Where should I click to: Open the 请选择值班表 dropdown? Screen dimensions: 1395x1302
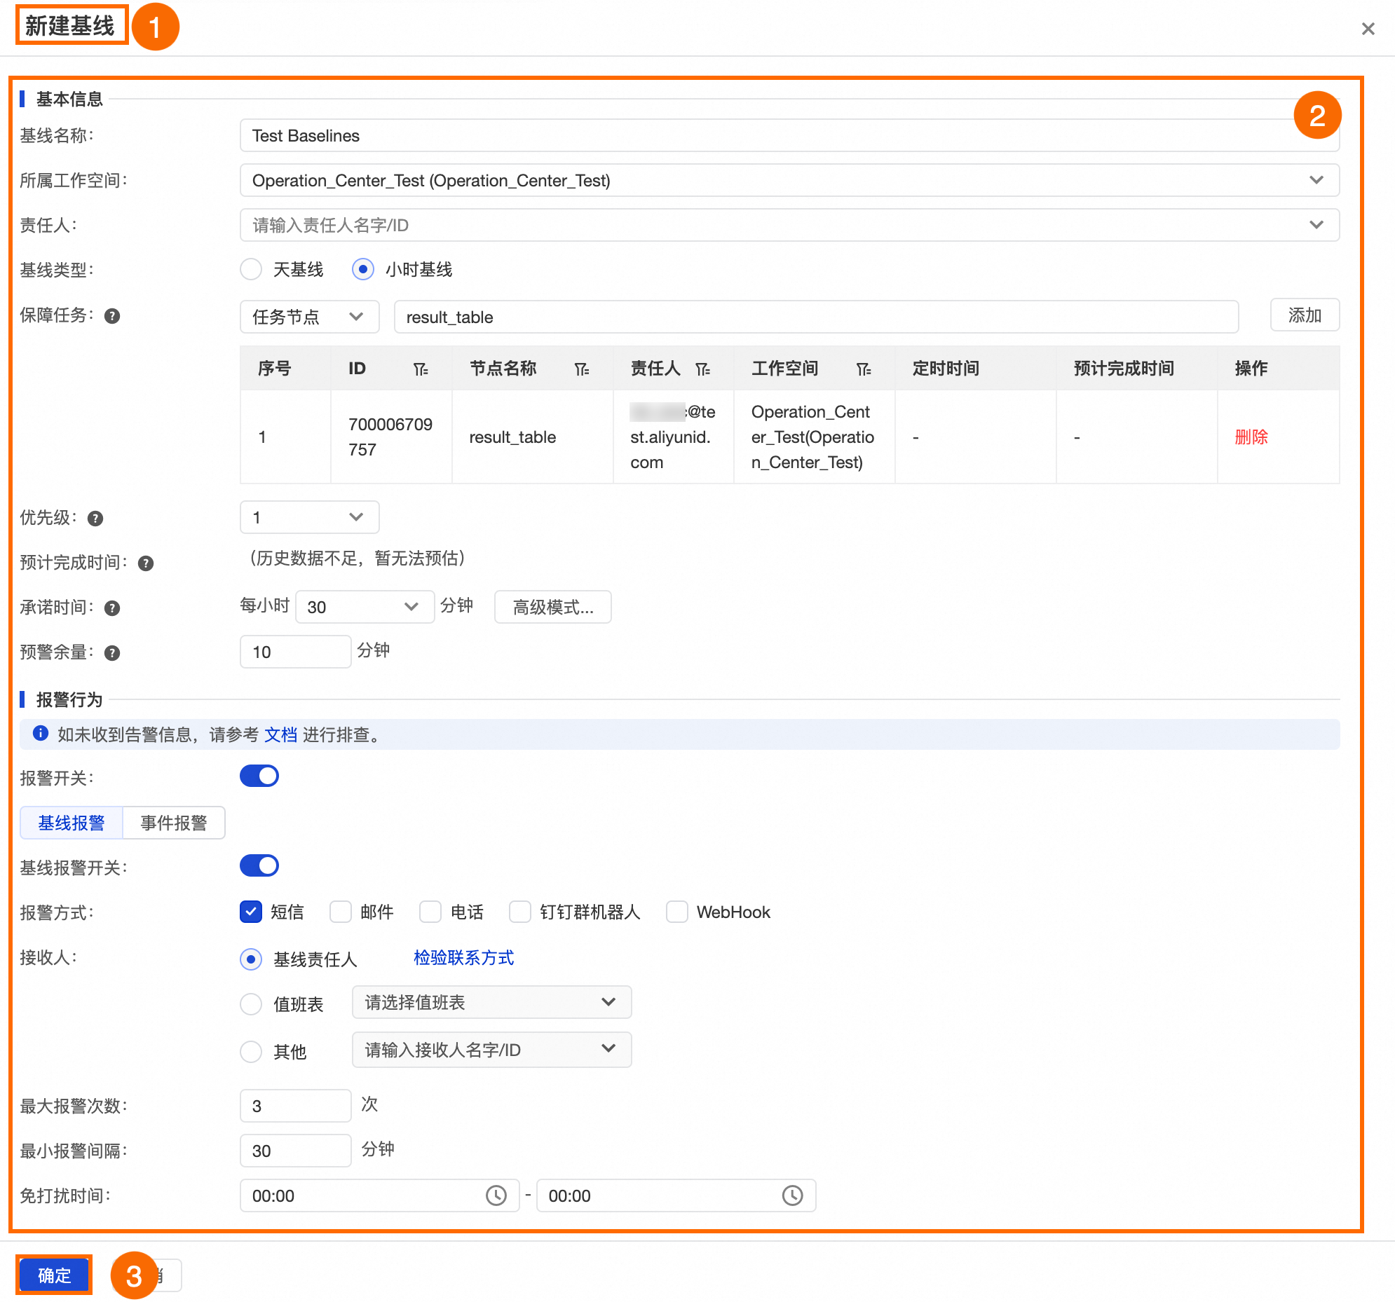pos(492,1003)
